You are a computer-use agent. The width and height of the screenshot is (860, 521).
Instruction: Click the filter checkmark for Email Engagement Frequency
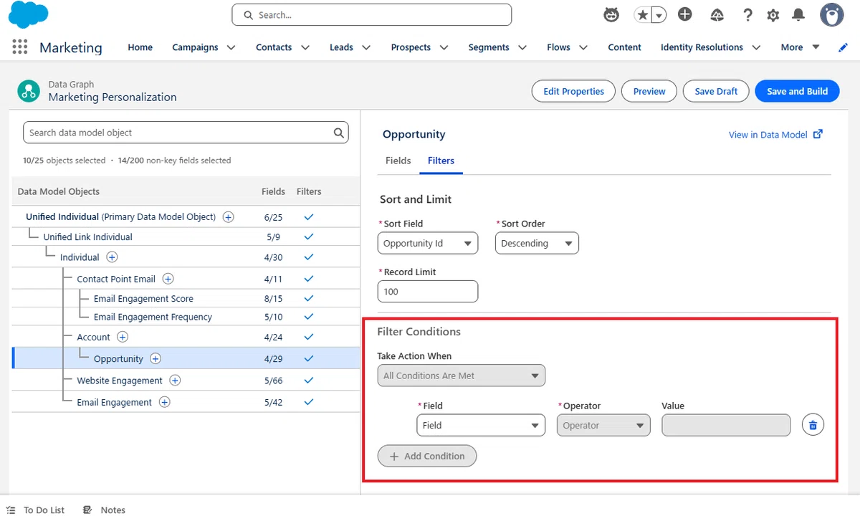309,317
